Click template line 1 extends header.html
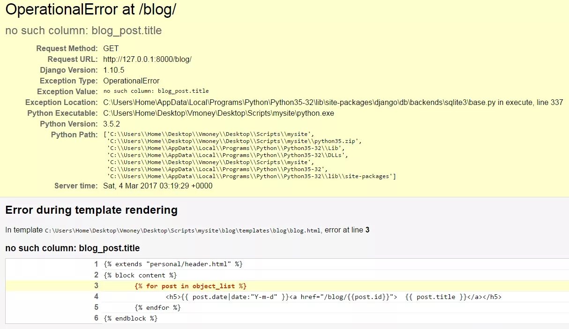This screenshot has width=569, height=329. (173, 264)
